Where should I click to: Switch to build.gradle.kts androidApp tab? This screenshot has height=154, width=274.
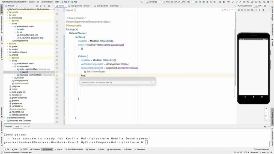coord(107,6)
